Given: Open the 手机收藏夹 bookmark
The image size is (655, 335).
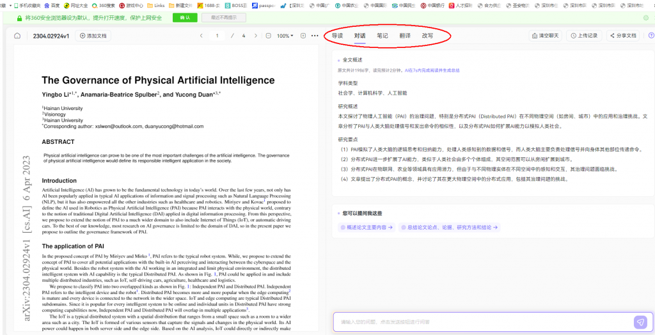Looking at the screenshot, I should [x=26, y=6].
